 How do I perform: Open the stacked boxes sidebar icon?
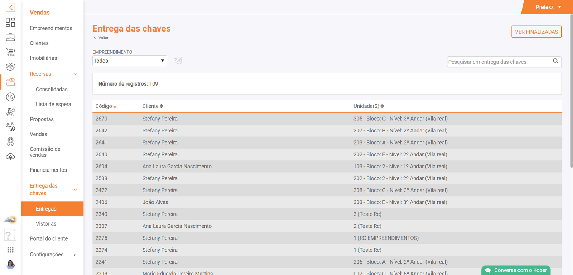click(10, 67)
